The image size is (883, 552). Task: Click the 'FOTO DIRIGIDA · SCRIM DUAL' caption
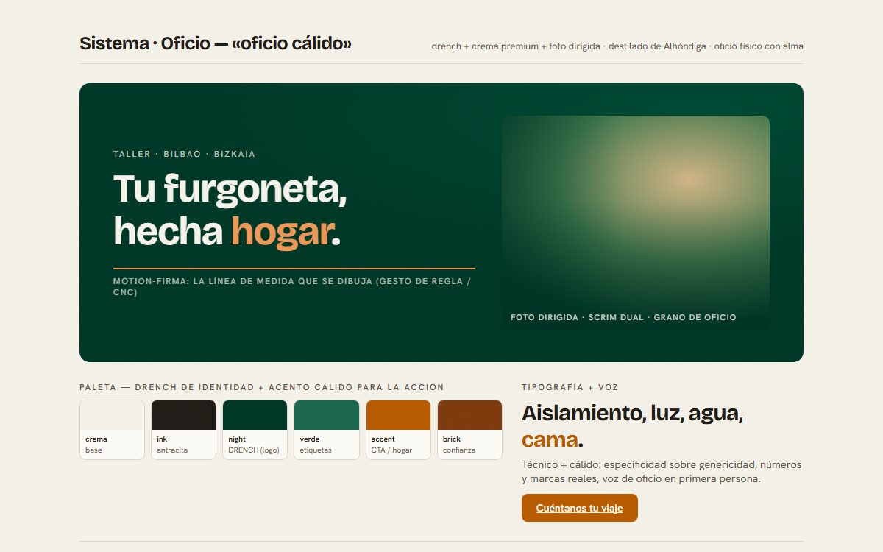pyautogui.click(x=623, y=317)
